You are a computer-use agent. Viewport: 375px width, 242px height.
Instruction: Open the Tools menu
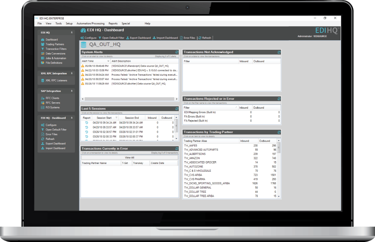click(x=59, y=24)
